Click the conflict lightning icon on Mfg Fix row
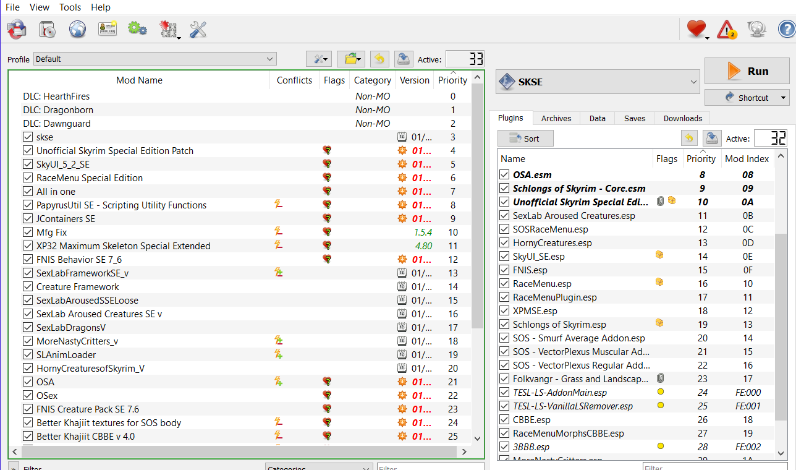The height and width of the screenshot is (470, 796). (x=279, y=232)
